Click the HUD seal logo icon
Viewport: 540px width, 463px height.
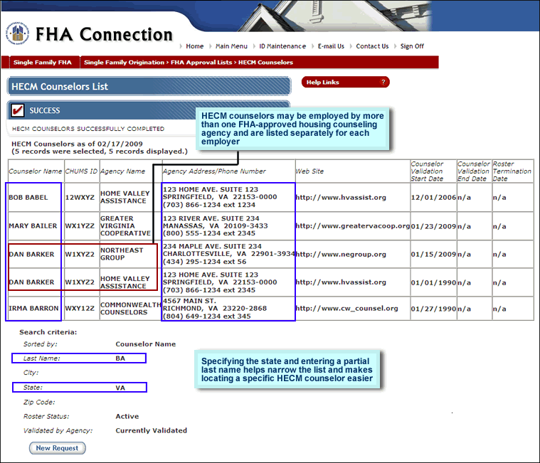pos(17,33)
